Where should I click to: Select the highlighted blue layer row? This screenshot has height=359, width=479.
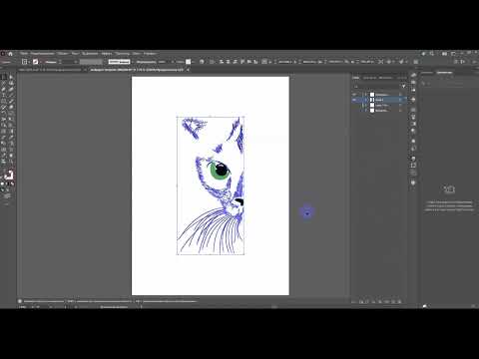pos(379,100)
